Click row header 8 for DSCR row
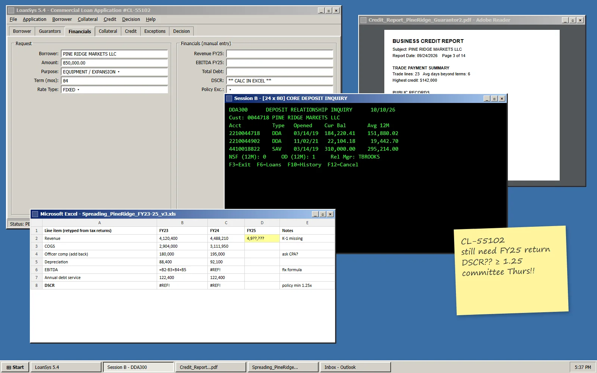Image resolution: width=597 pixels, height=373 pixels. click(x=37, y=286)
